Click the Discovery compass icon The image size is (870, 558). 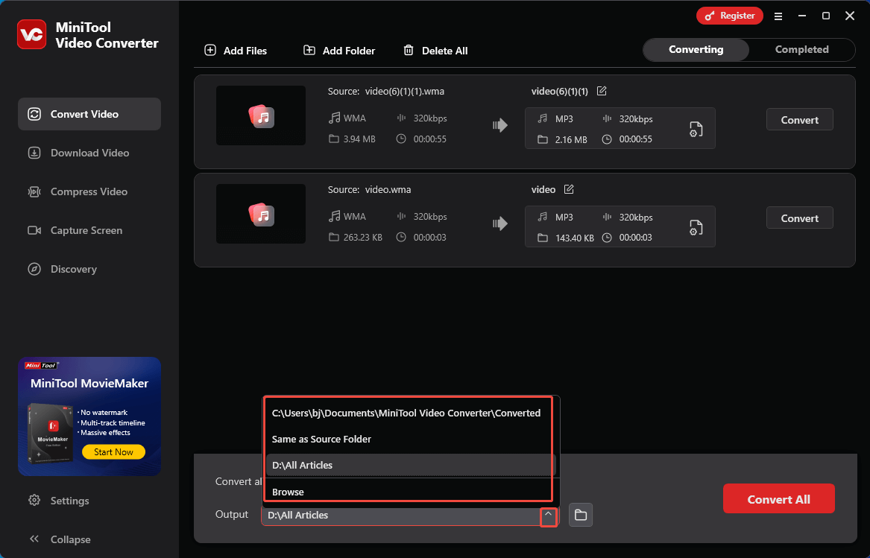(34, 269)
